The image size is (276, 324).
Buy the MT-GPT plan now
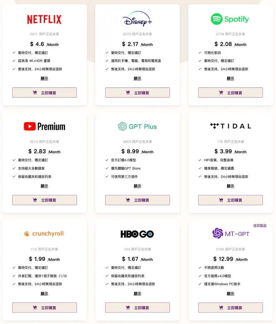230,308
